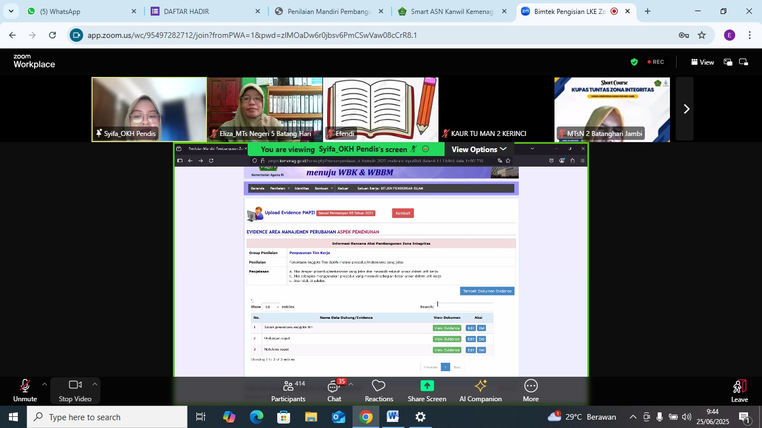762x428 pixels.
Task: Expand audio options arrow next to Unmute
Action: (x=45, y=384)
